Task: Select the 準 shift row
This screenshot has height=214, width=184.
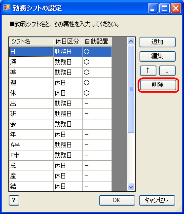Action: pos(61,72)
